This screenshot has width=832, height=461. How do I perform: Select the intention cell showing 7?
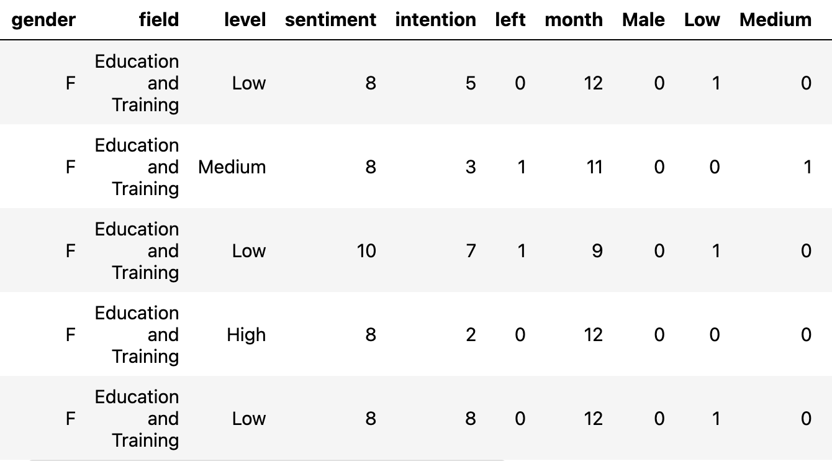[471, 251]
